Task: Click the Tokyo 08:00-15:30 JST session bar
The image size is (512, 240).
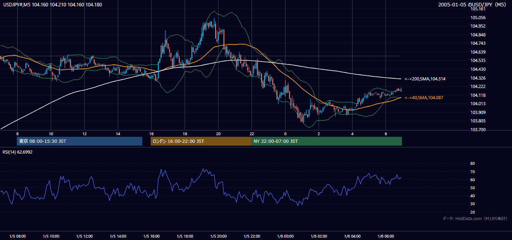Action: (x=79, y=141)
